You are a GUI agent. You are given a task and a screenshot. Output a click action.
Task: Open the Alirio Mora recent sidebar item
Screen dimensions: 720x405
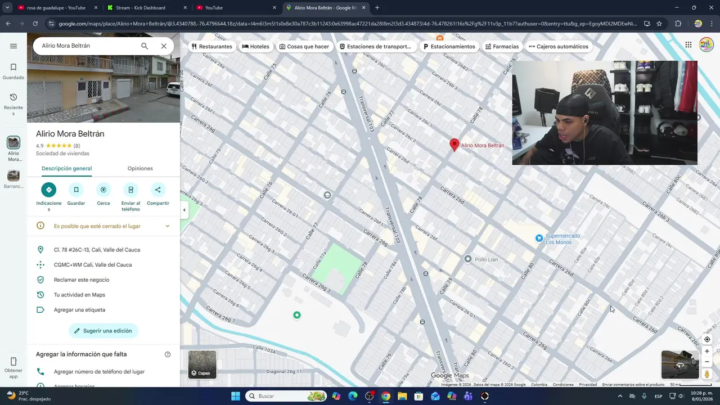(x=13, y=148)
